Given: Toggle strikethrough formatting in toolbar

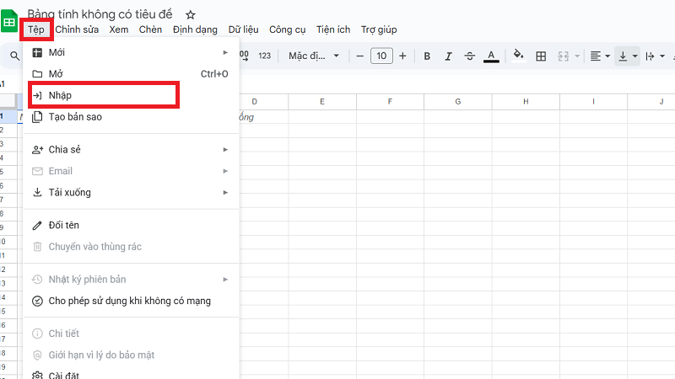Looking at the screenshot, I should [470, 56].
